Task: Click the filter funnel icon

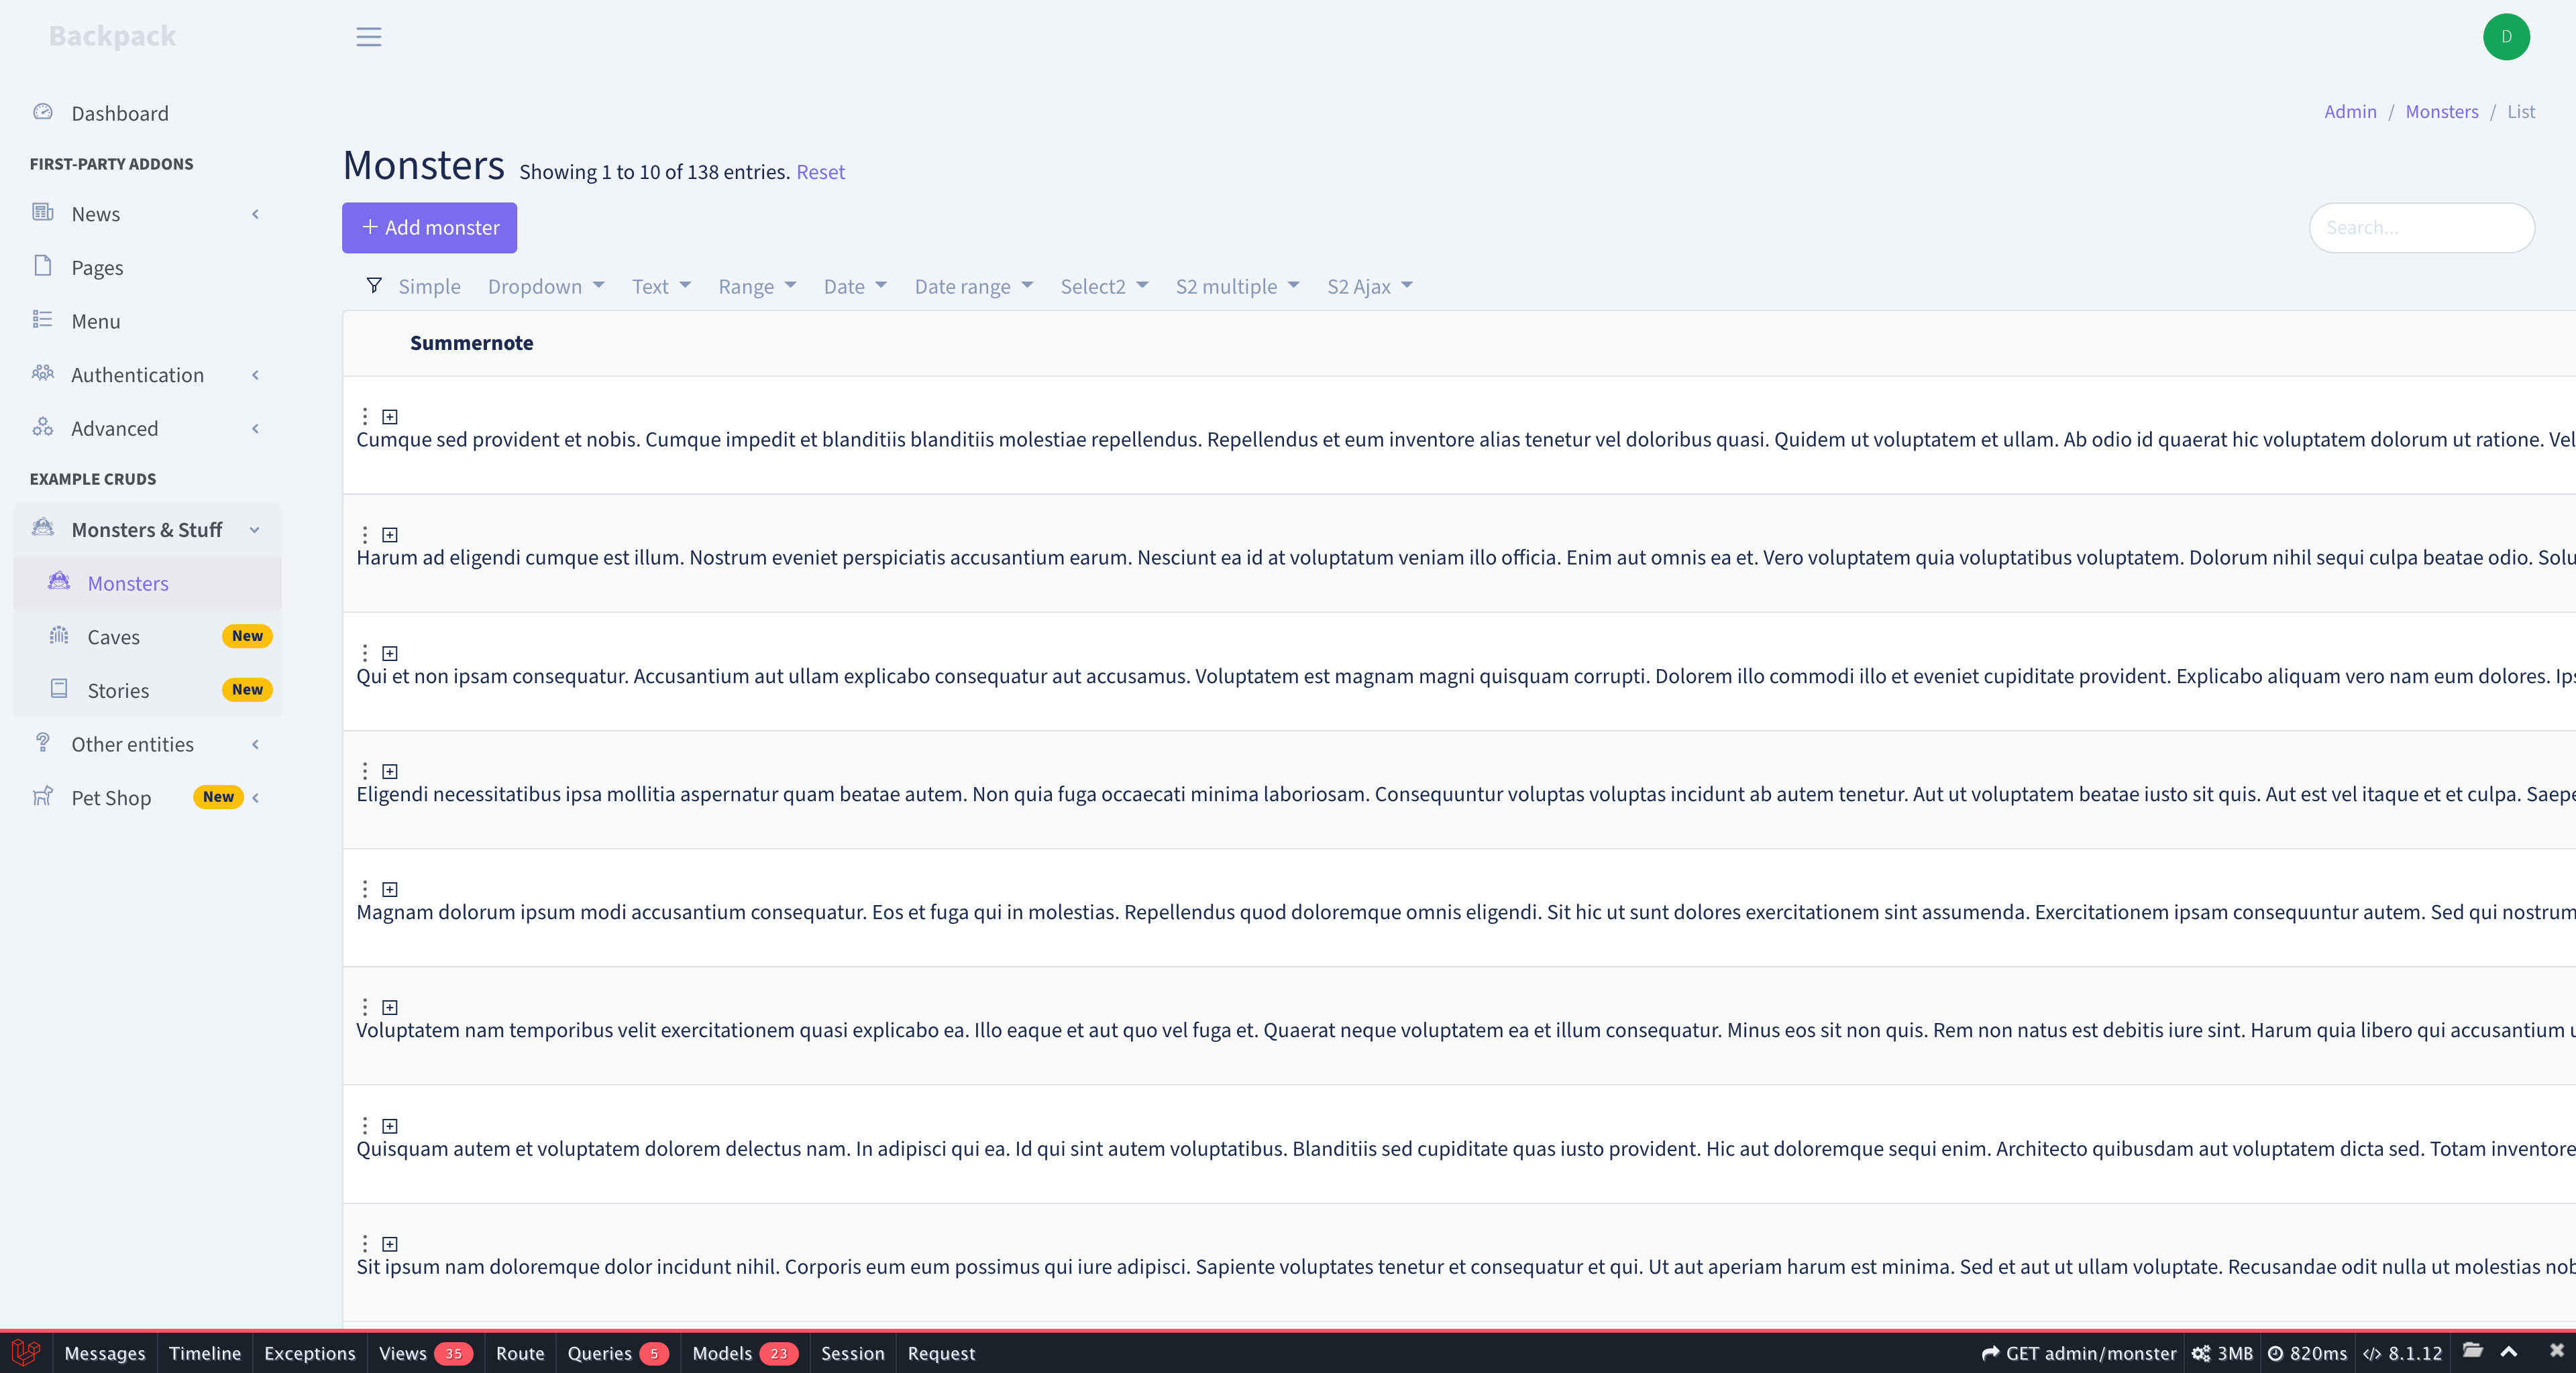Action: point(374,286)
